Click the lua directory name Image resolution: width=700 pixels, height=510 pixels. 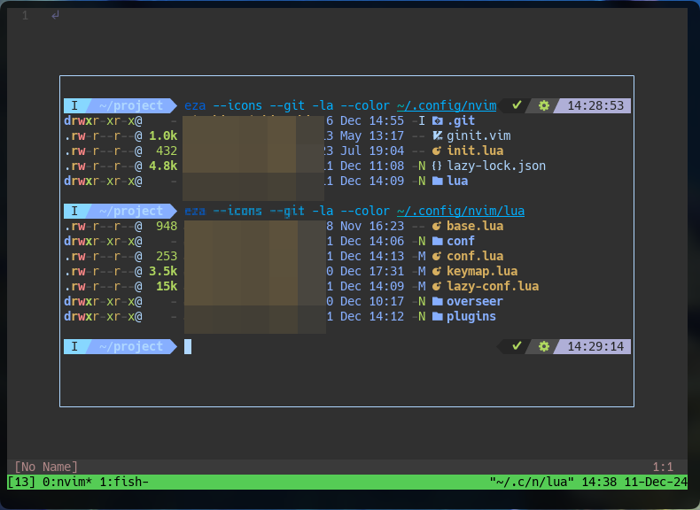pyautogui.click(x=457, y=182)
